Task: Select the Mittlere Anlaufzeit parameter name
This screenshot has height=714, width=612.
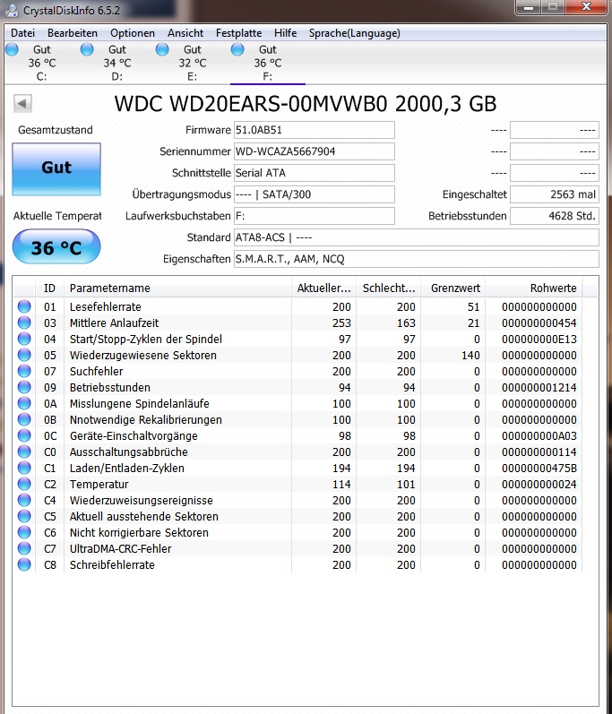Action: click(x=114, y=323)
